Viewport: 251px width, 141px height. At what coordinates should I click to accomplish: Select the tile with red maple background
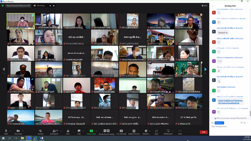pos(104,85)
